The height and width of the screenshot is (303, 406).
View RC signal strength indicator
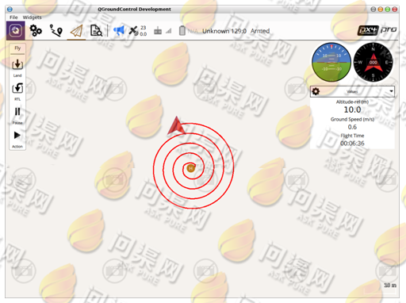coord(163,31)
